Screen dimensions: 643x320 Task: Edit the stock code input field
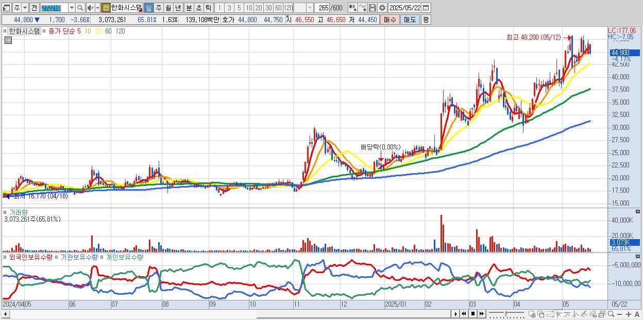55,8
